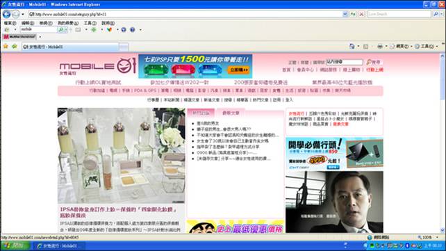Open the 工具(O) tools command menu
The image size is (446, 251).
(x=426, y=47)
